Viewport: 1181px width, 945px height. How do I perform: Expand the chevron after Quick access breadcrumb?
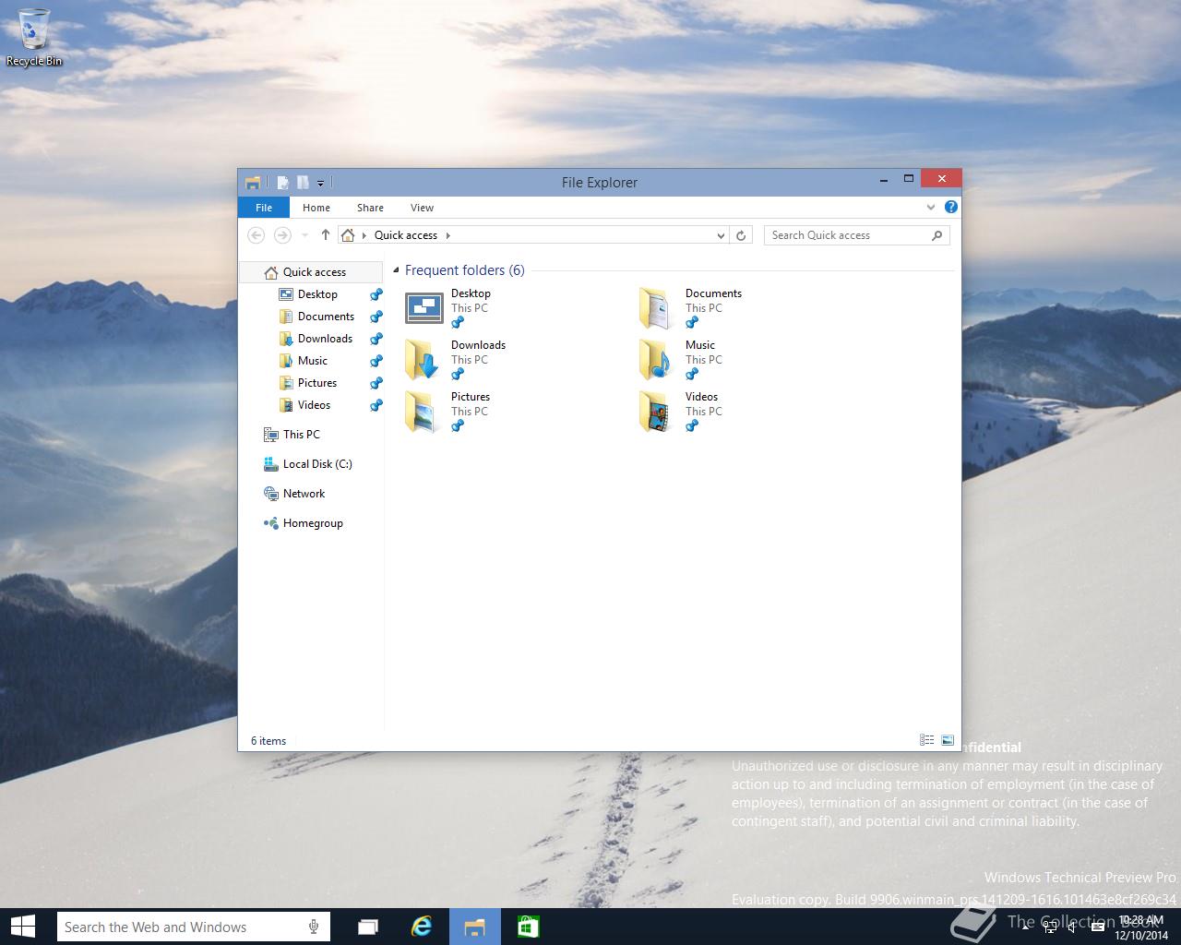448,235
